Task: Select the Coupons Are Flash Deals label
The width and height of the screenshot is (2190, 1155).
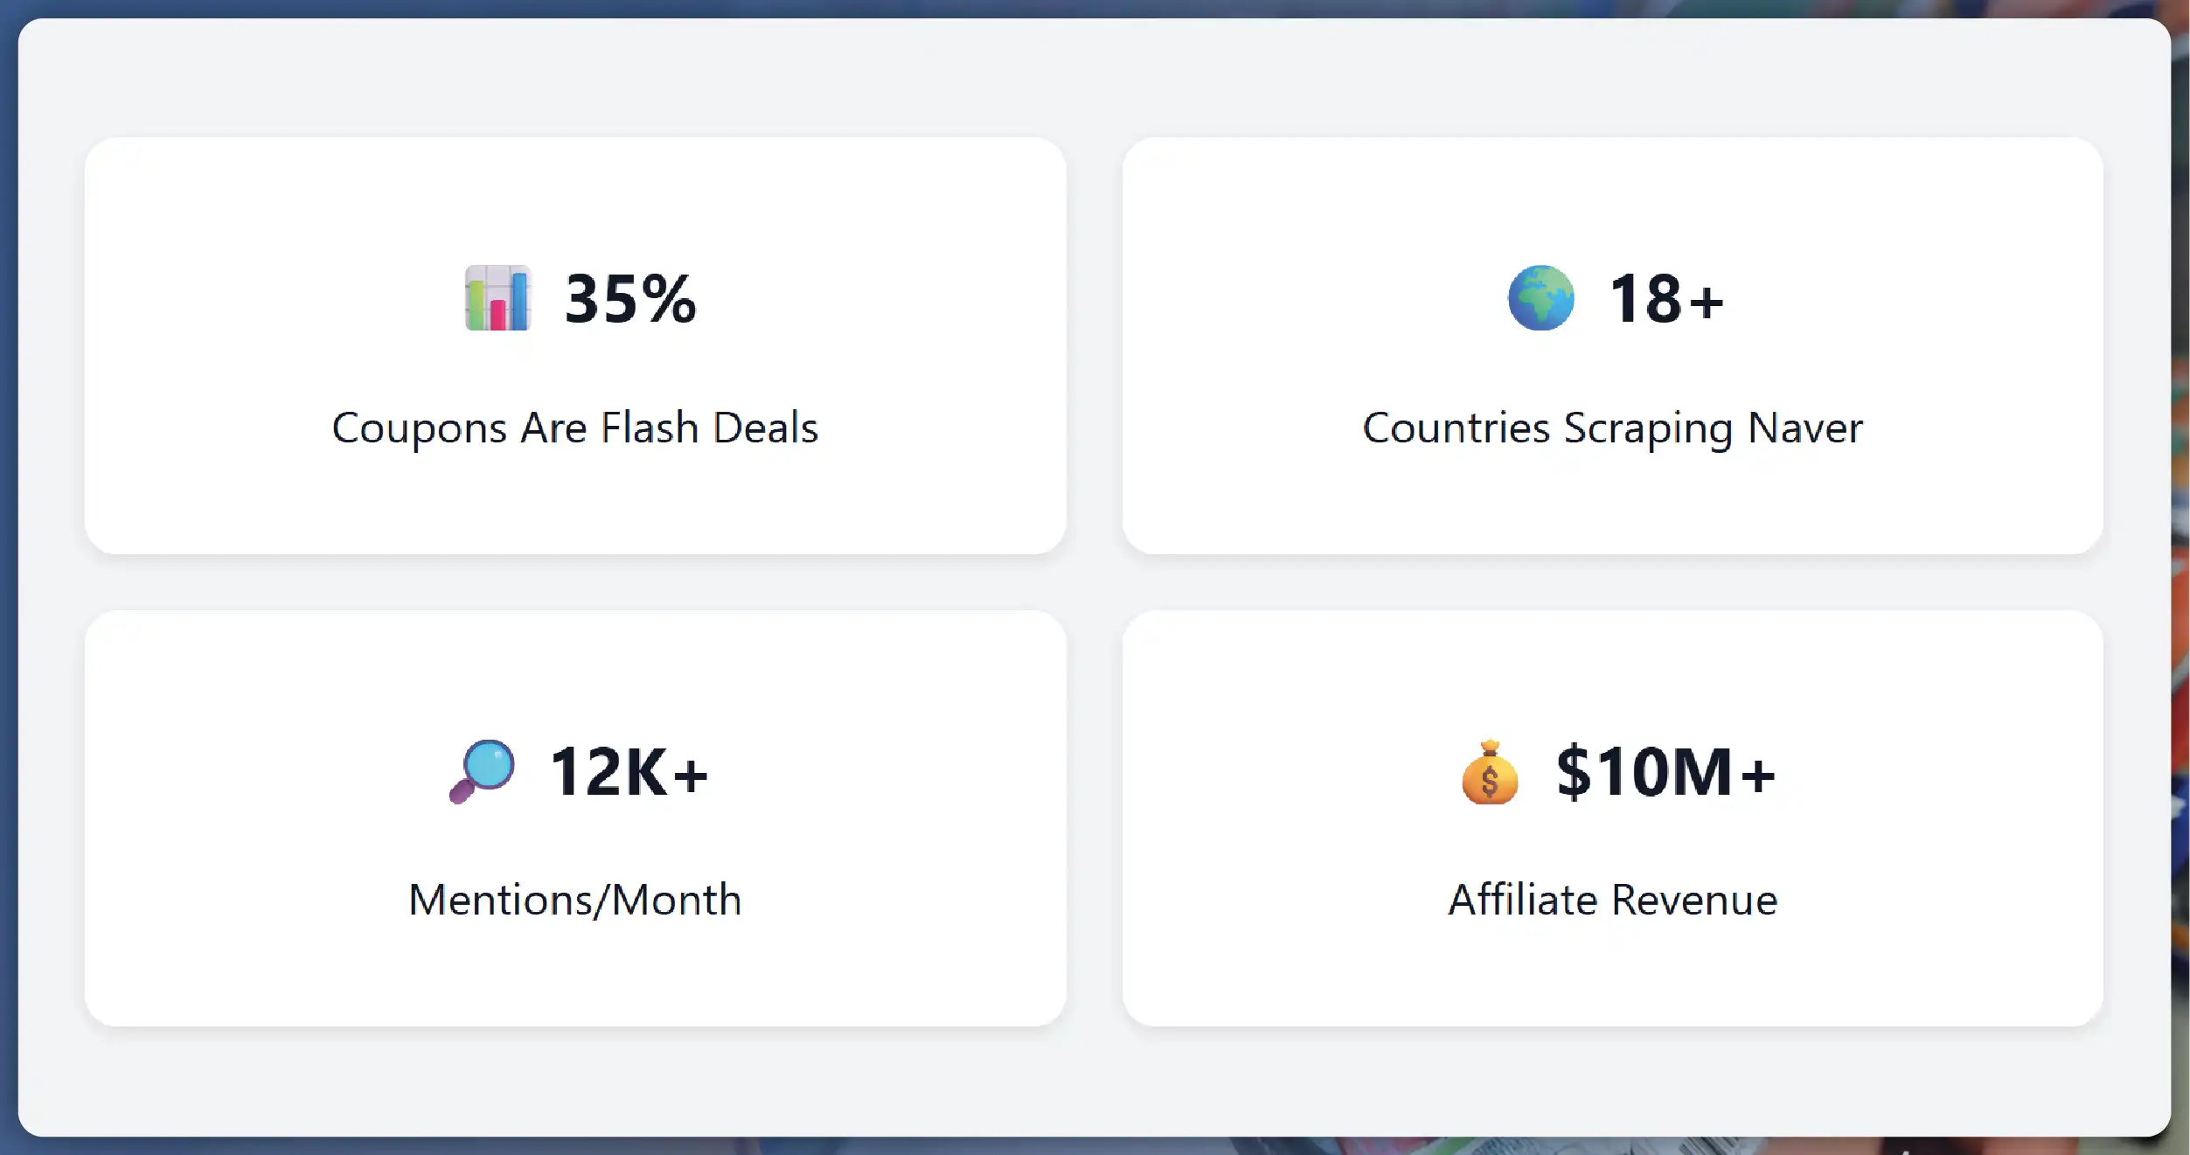Action: pyautogui.click(x=575, y=428)
